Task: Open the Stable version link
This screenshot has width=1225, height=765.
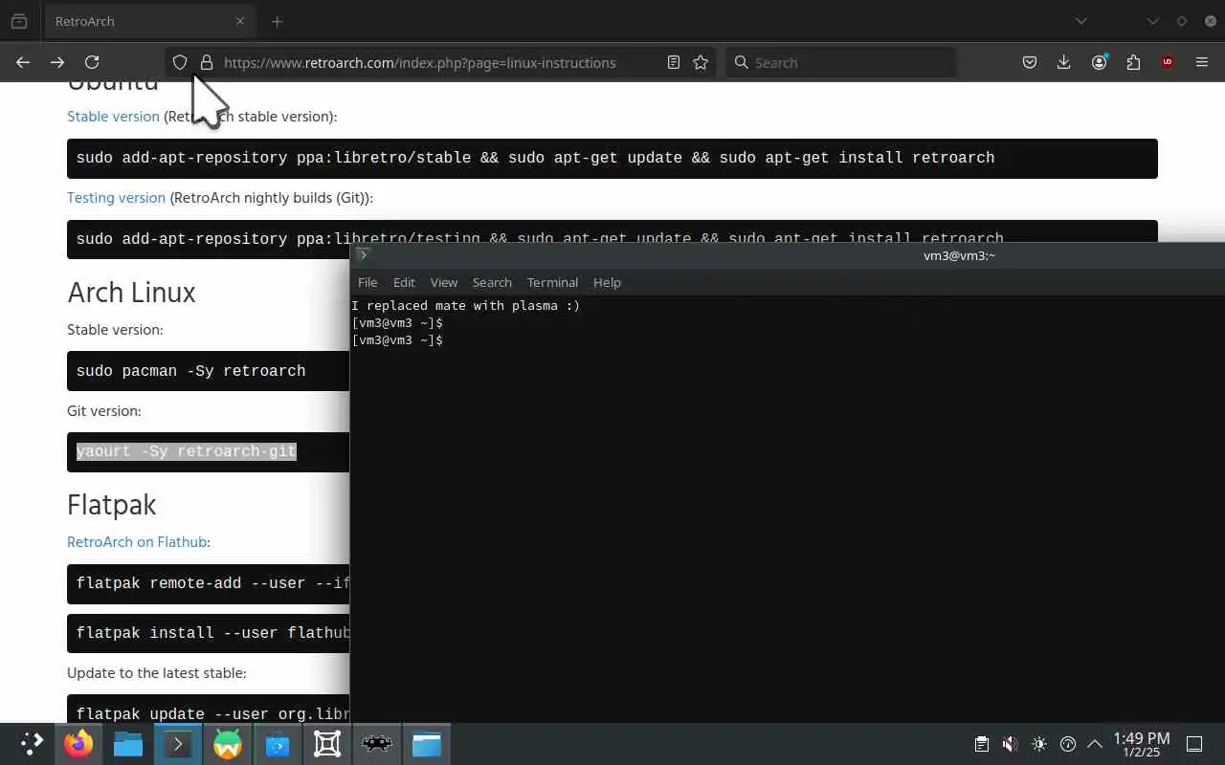Action: (113, 116)
